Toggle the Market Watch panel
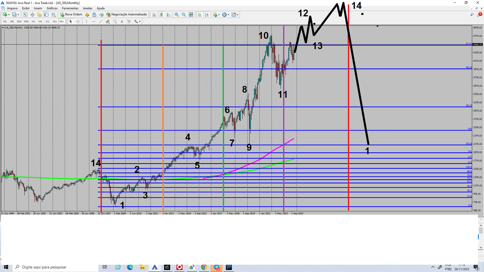 click(x=25, y=15)
